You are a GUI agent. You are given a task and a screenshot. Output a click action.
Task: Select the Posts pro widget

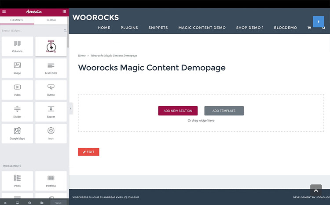click(x=17, y=181)
